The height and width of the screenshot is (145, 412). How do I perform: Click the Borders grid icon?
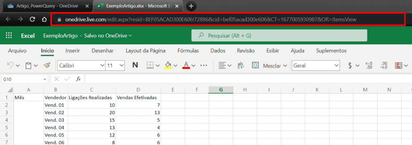[150, 65]
